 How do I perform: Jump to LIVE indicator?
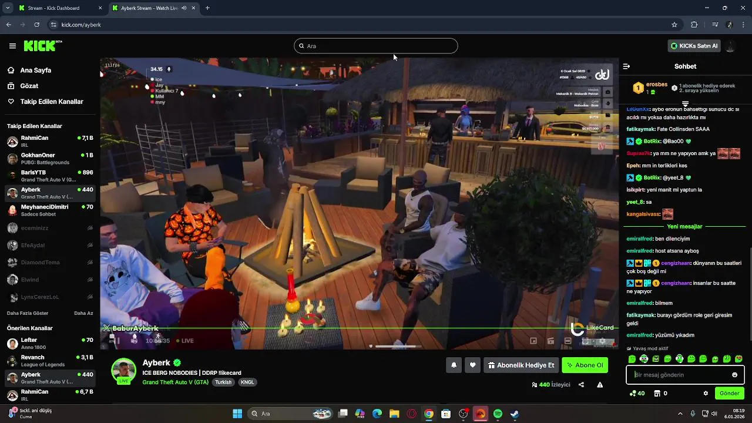(x=184, y=341)
